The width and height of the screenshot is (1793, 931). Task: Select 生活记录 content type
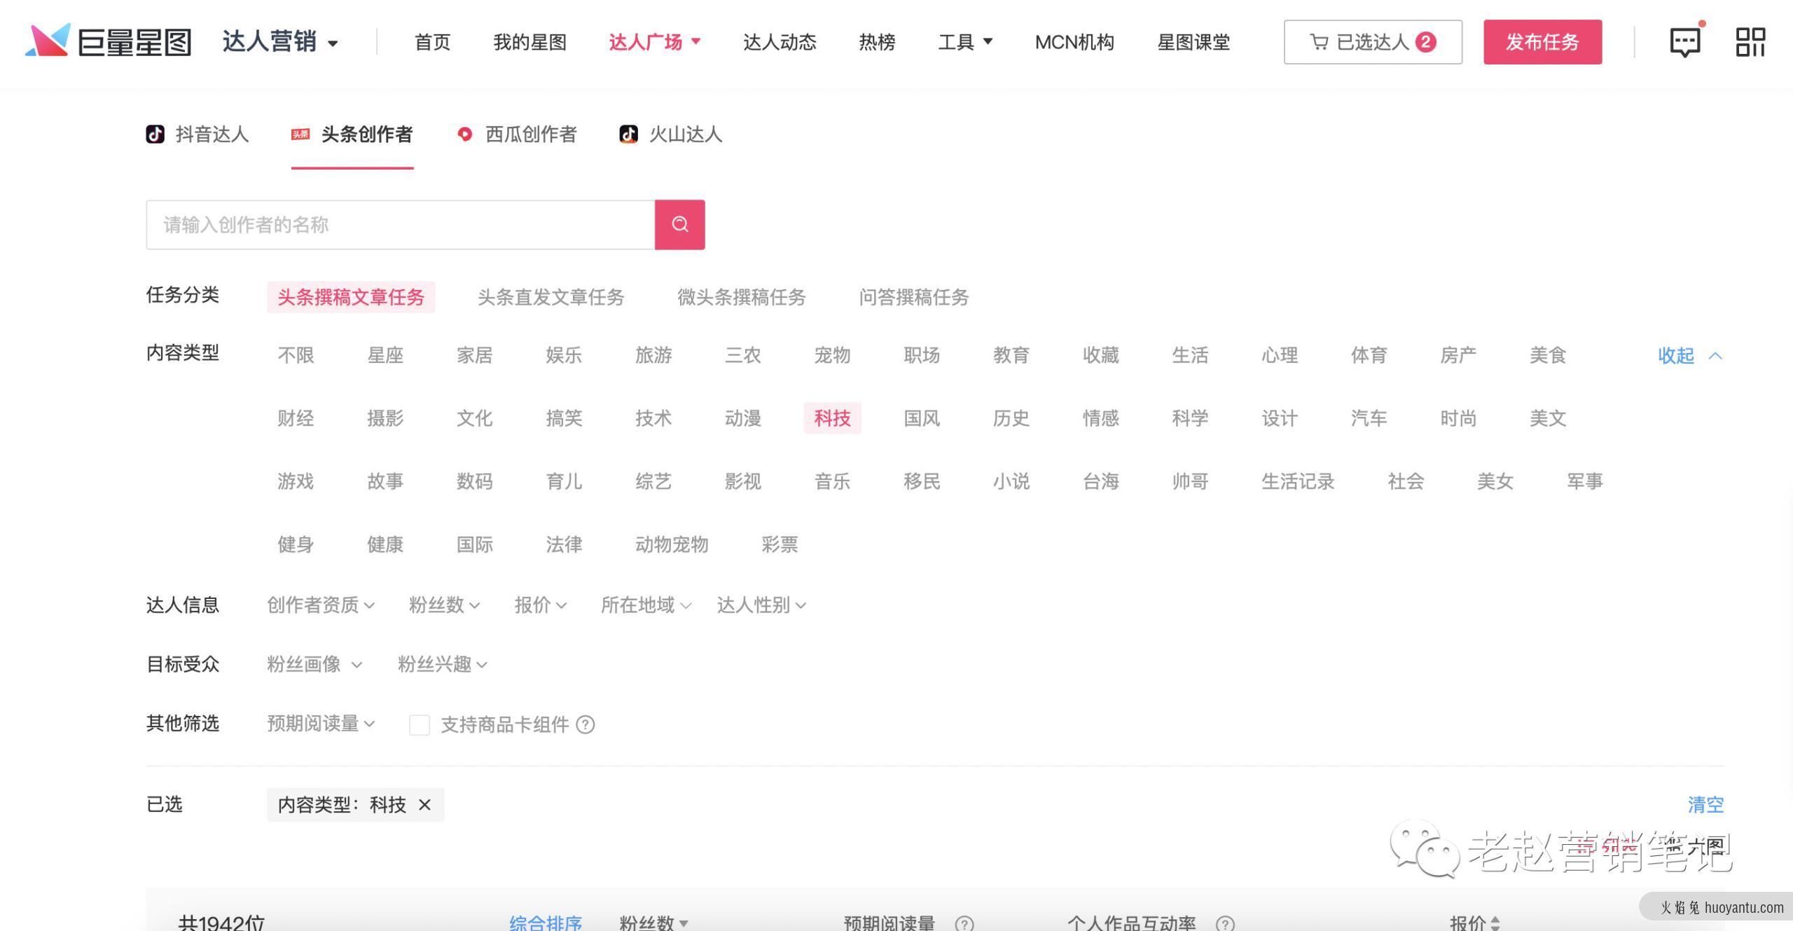point(1298,481)
